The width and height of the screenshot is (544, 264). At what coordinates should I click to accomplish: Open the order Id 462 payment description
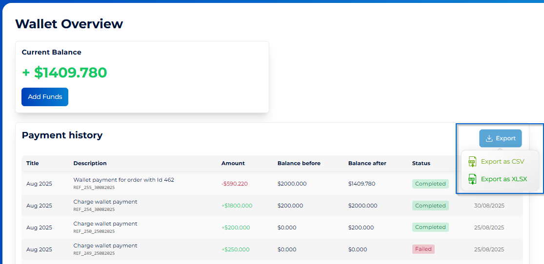[123, 180]
